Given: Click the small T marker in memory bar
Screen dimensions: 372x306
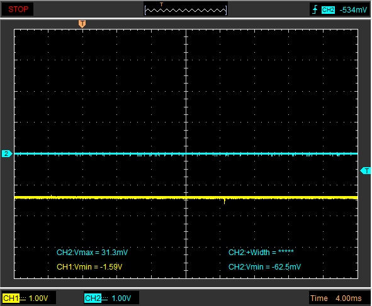Looking at the screenshot, I should 161,4.
